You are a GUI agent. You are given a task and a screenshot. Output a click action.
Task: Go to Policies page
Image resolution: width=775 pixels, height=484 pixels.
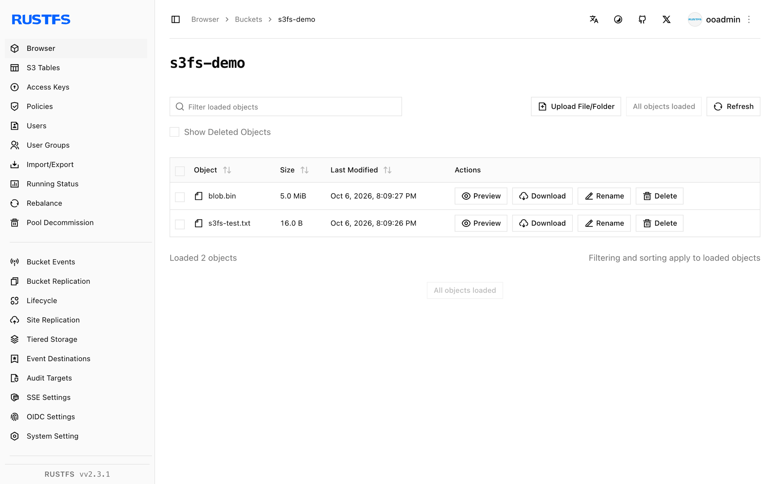(x=76, y=106)
